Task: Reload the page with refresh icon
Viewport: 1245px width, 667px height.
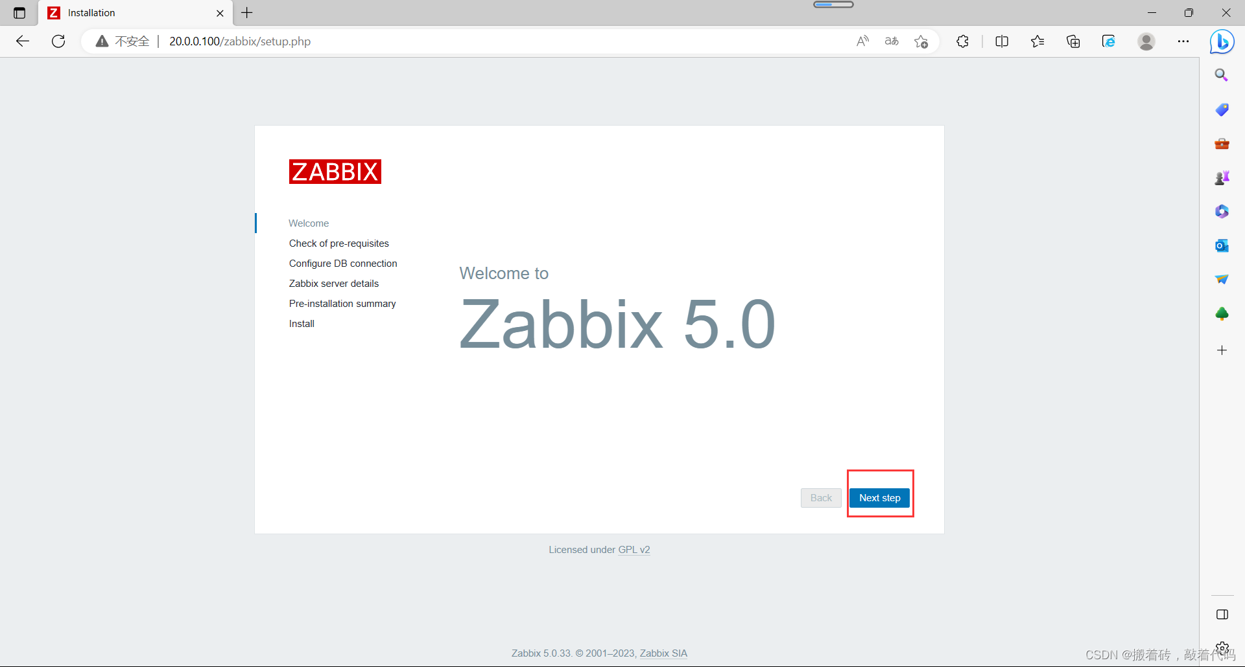Action: pos(58,41)
